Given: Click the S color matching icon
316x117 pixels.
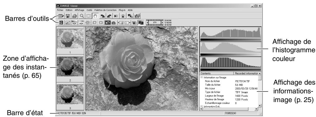Looking at the screenshot, I should click(x=61, y=22).
